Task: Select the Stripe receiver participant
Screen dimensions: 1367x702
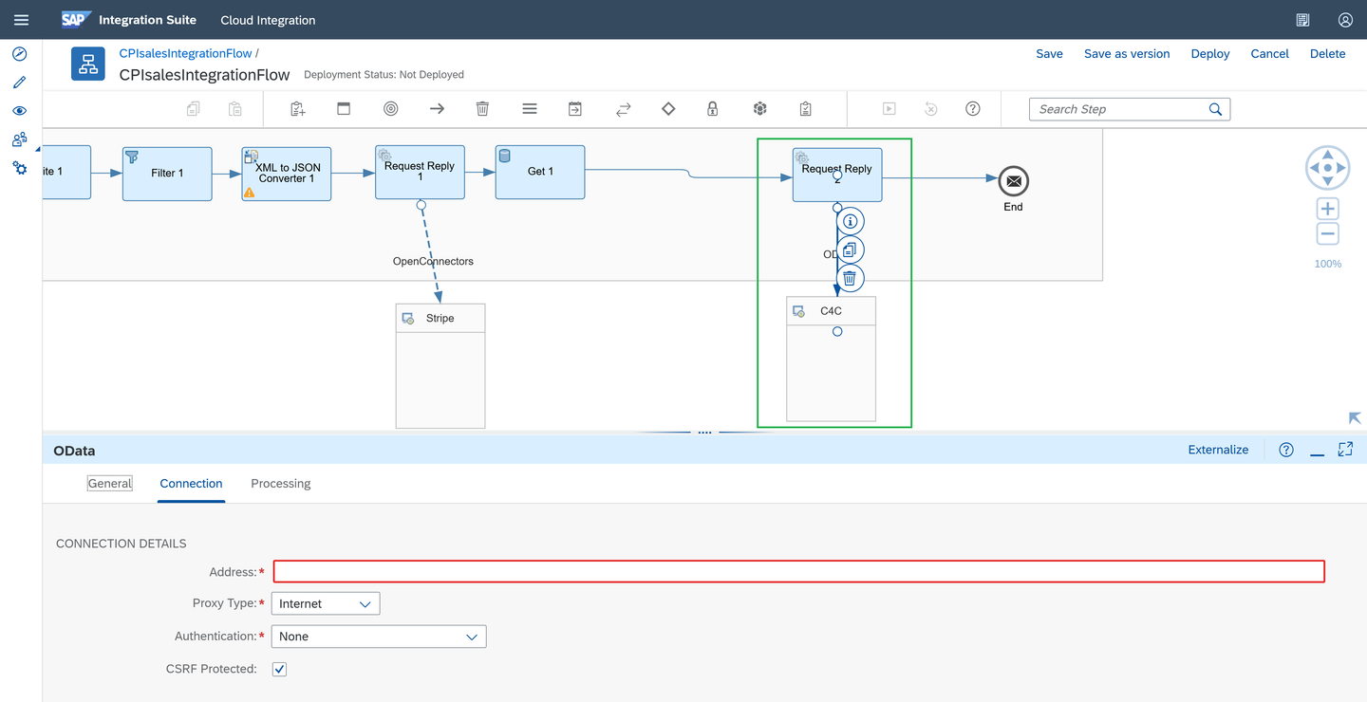Action: click(x=440, y=366)
